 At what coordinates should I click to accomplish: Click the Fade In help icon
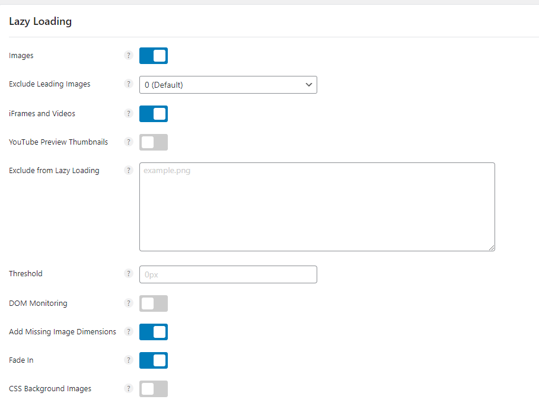point(128,360)
